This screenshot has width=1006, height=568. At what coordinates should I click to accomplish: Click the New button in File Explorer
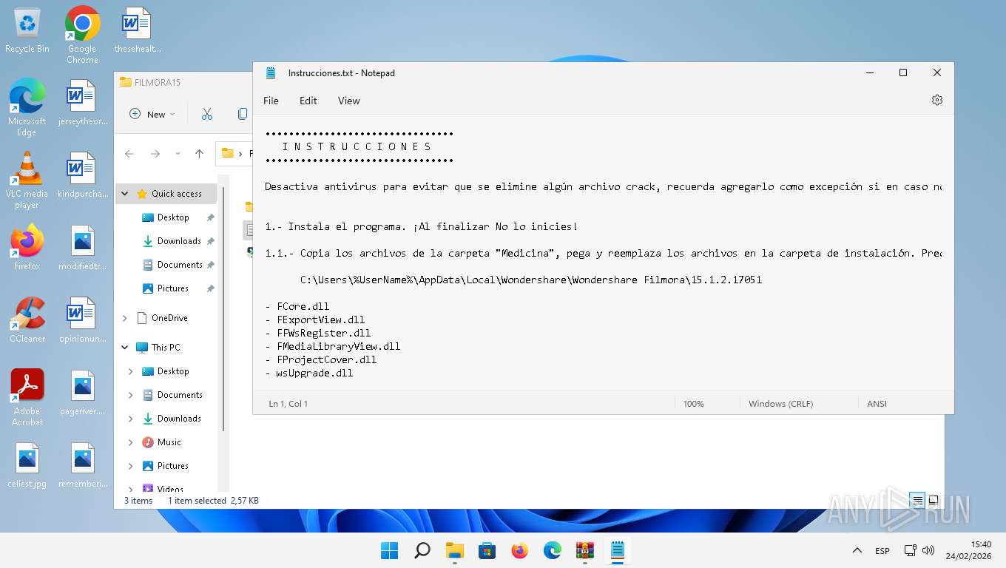152,114
